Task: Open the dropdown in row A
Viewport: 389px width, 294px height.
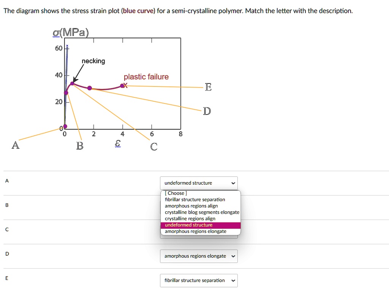Action: click(x=199, y=183)
